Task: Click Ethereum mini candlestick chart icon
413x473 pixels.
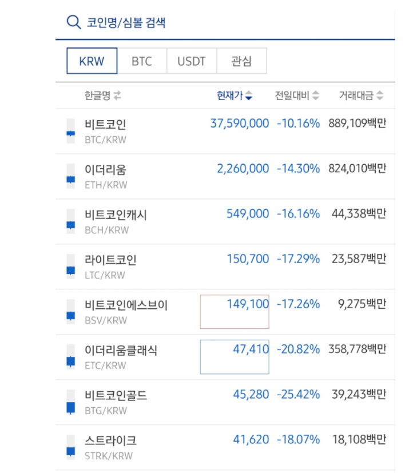Action: [x=70, y=176]
